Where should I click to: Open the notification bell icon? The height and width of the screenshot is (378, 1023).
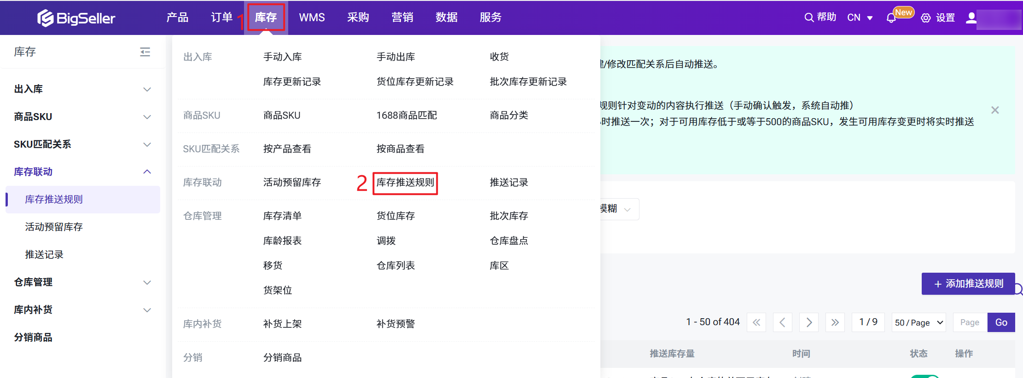click(x=891, y=18)
